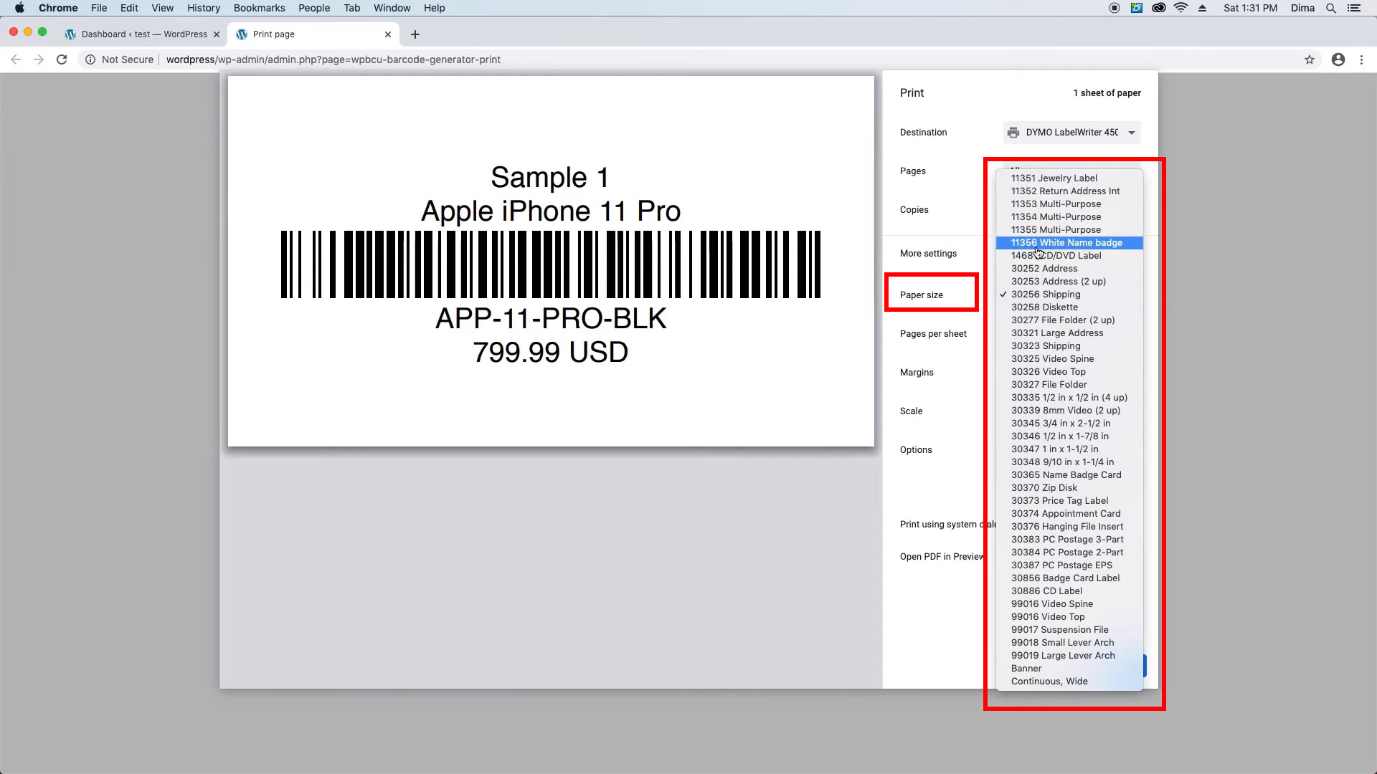The image size is (1377, 774).
Task: Open the Wi-Fi status menu
Action: (x=1181, y=8)
